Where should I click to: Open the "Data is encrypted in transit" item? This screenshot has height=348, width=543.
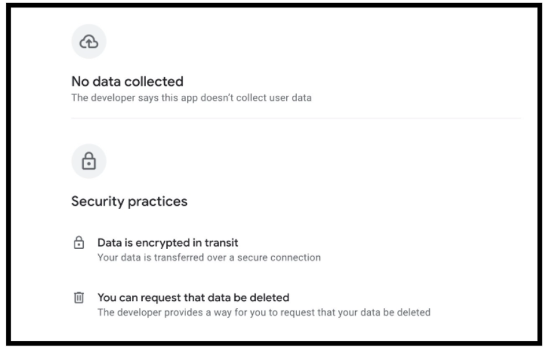[168, 242]
